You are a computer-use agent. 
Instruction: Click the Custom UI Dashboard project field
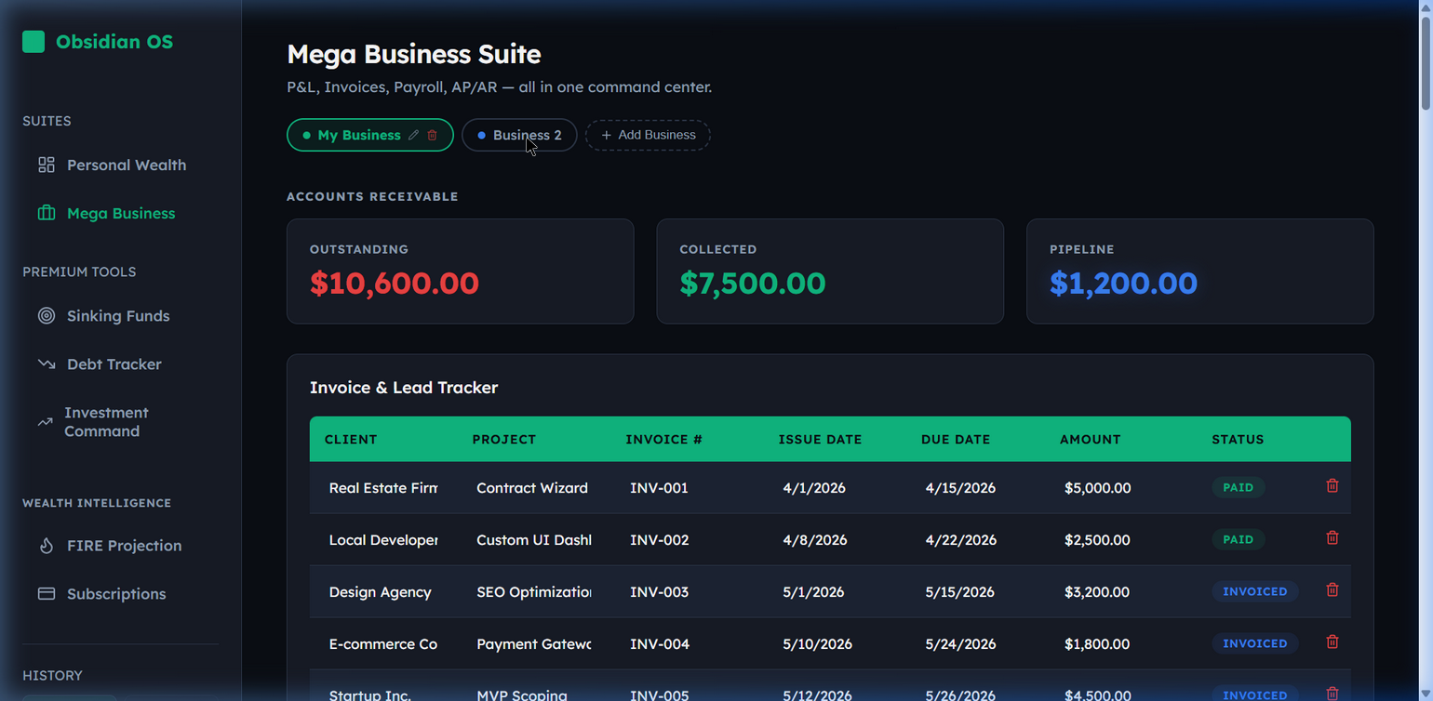click(533, 539)
